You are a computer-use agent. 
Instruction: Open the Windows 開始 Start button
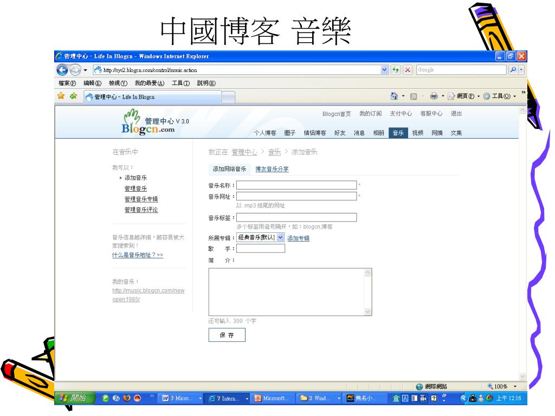tap(75, 398)
